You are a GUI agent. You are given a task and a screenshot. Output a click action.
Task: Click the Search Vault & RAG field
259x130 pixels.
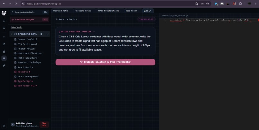(30, 12)
